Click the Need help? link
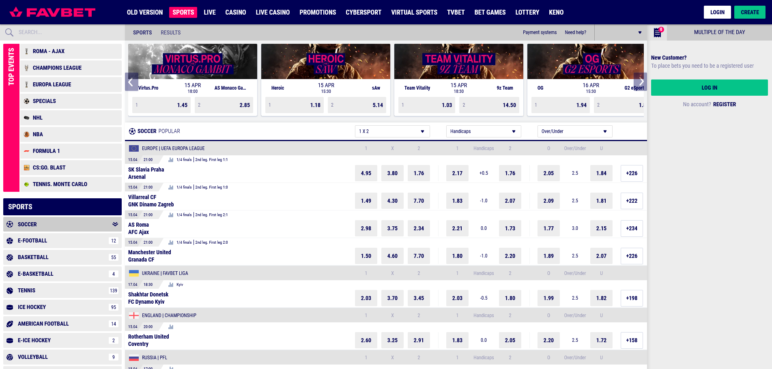The image size is (772, 369). (x=575, y=32)
